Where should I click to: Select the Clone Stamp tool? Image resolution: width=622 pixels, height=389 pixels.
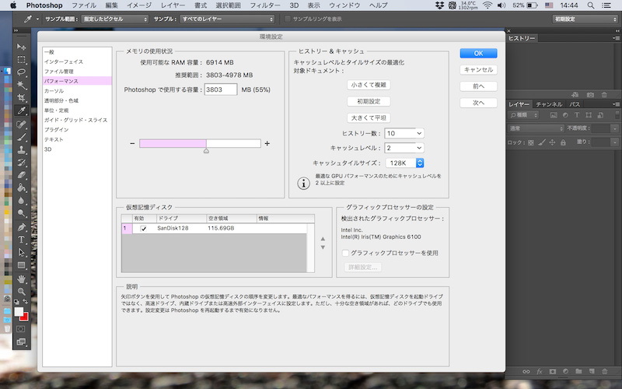tap(22, 149)
